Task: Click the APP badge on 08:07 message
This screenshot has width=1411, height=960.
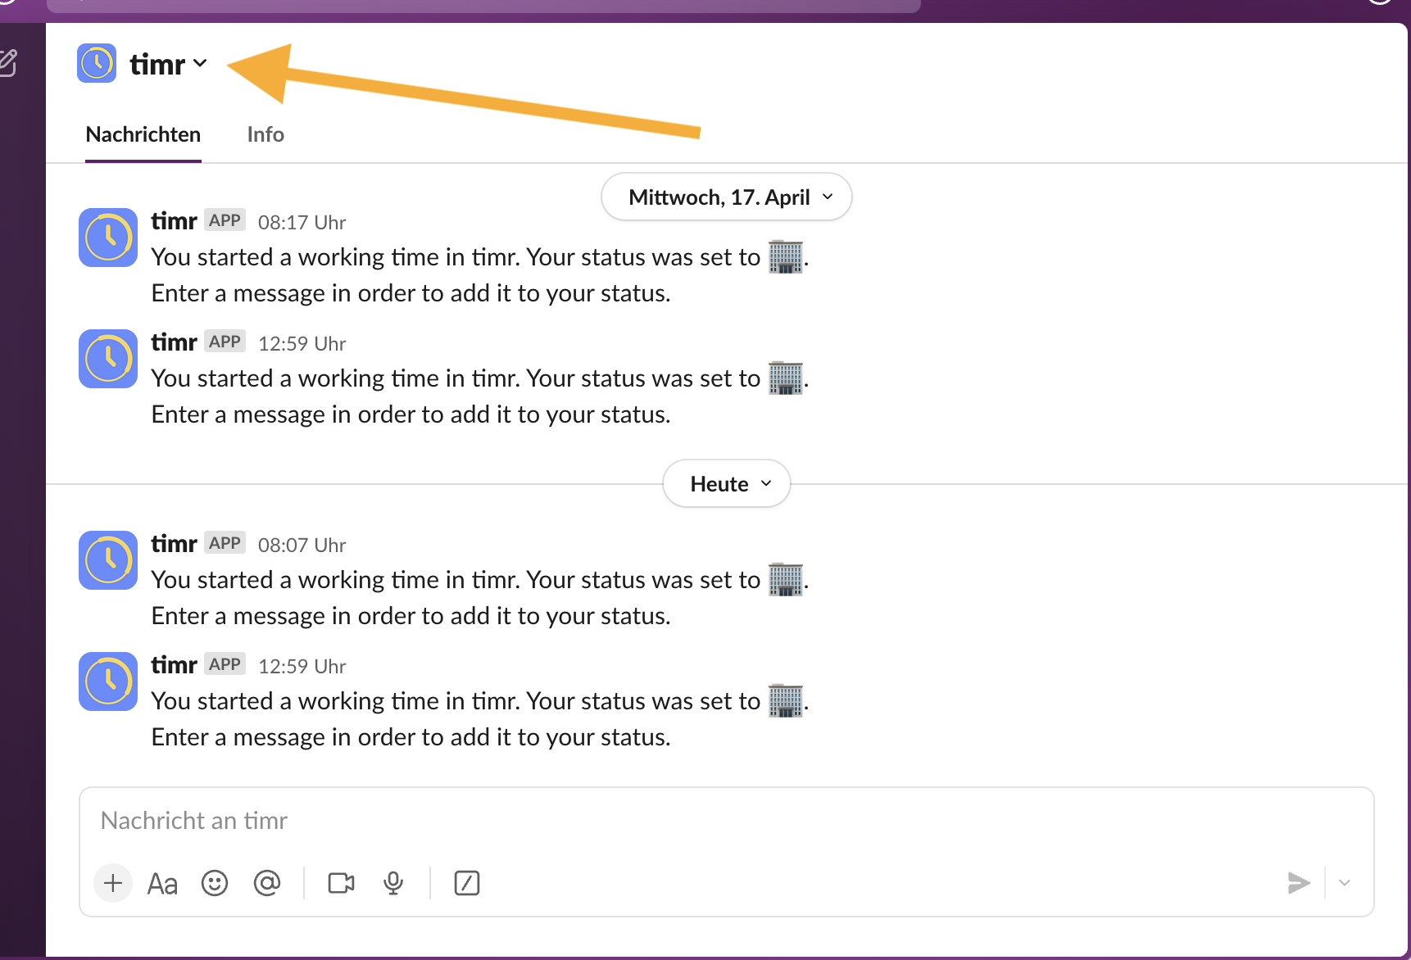Action: pyautogui.click(x=225, y=543)
